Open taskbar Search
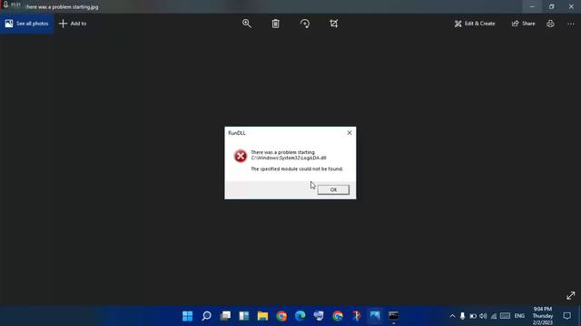 coord(206,316)
